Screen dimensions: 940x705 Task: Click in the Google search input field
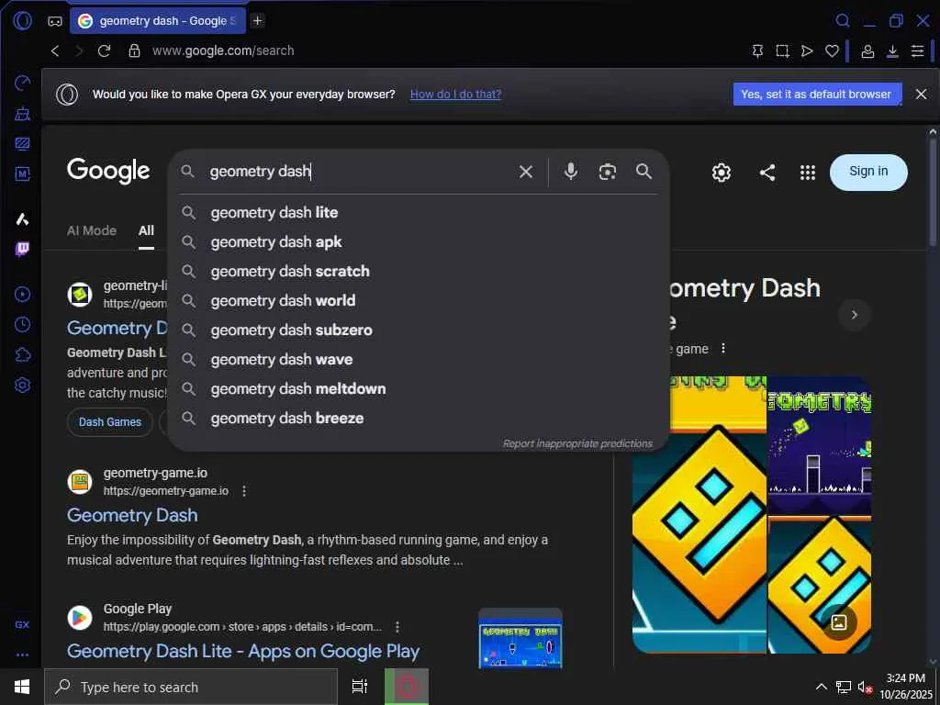click(359, 172)
